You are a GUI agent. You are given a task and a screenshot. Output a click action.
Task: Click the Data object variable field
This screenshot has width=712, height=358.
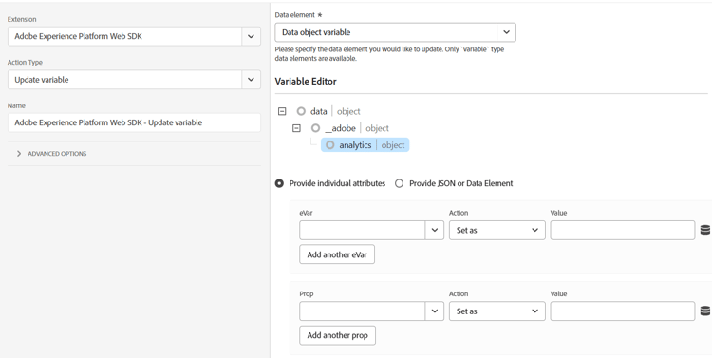tap(386, 32)
